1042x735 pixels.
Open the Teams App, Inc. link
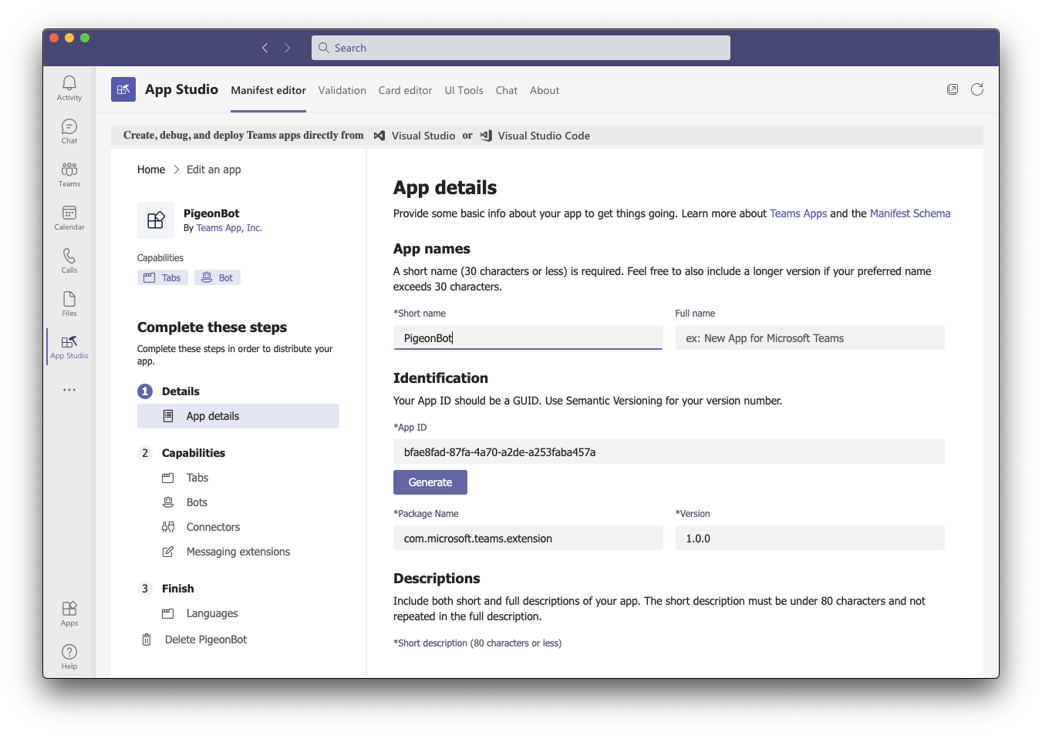click(229, 228)
